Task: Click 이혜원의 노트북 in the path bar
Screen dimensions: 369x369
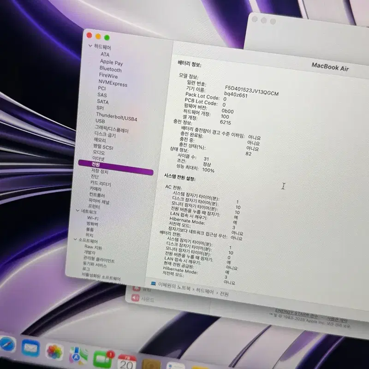Action: pos(174,286)
